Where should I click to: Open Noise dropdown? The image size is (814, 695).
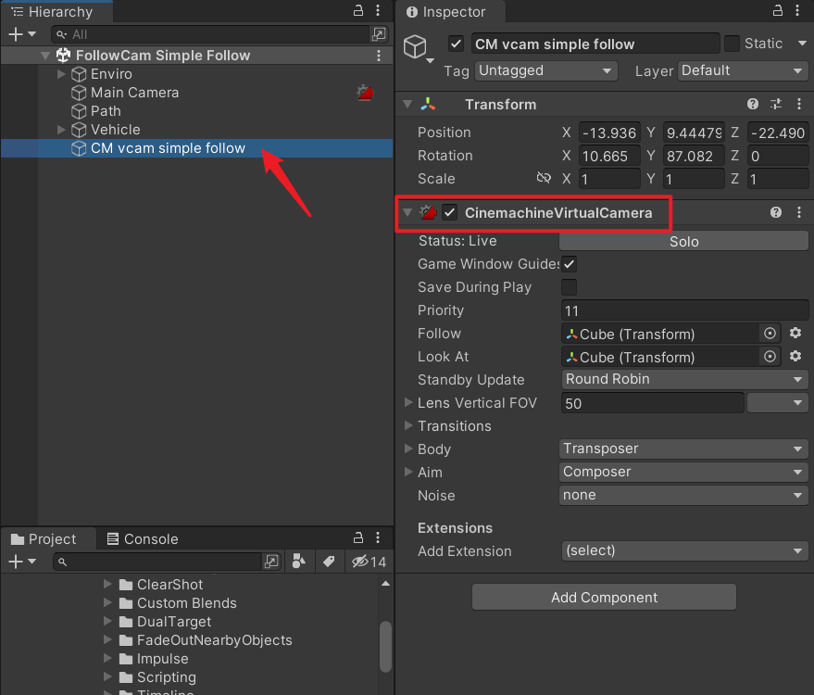pos(684,495)
